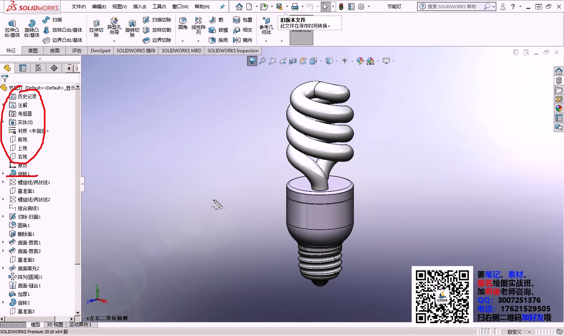
Task: Click Swept Cut (扫描切除)
Action: [157, 20]
